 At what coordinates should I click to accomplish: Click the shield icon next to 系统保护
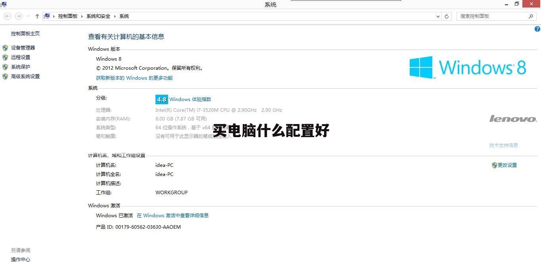pos(5,67)
